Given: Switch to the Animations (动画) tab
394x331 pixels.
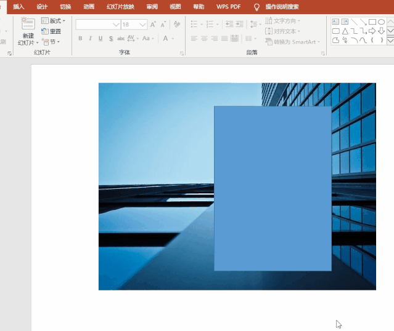Looking at the screenshot, I should pyautogui.click(x=89, y=7).
